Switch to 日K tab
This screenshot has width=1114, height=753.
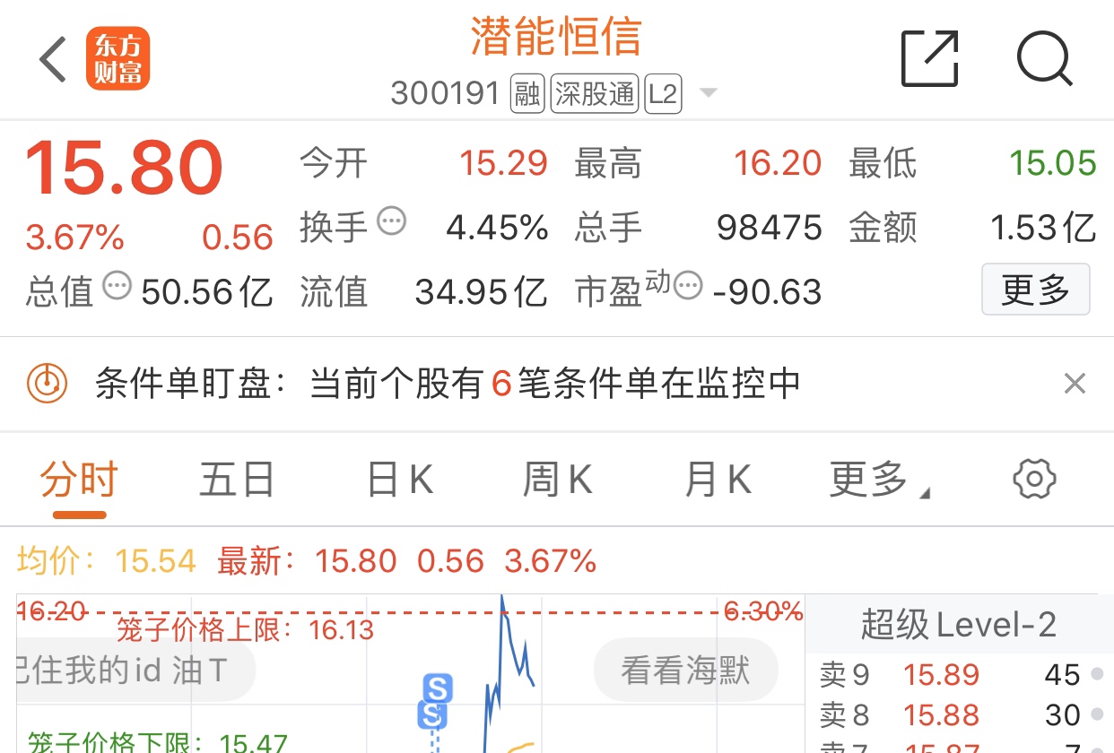[400, 481]
